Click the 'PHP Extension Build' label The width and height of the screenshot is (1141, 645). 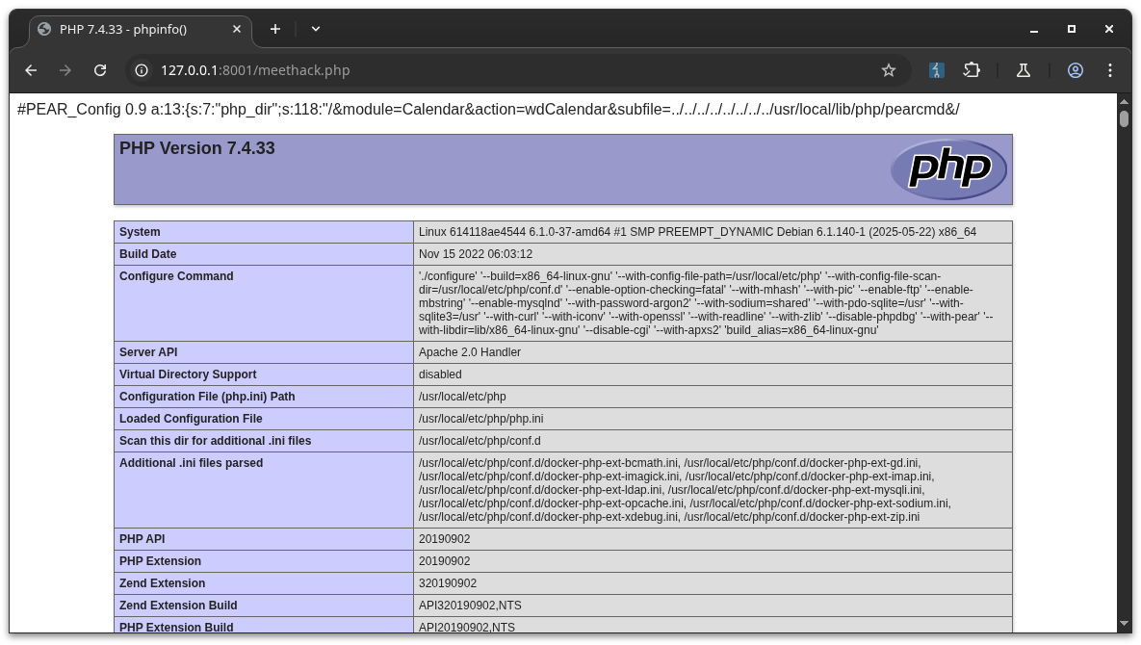click(176, 627)
